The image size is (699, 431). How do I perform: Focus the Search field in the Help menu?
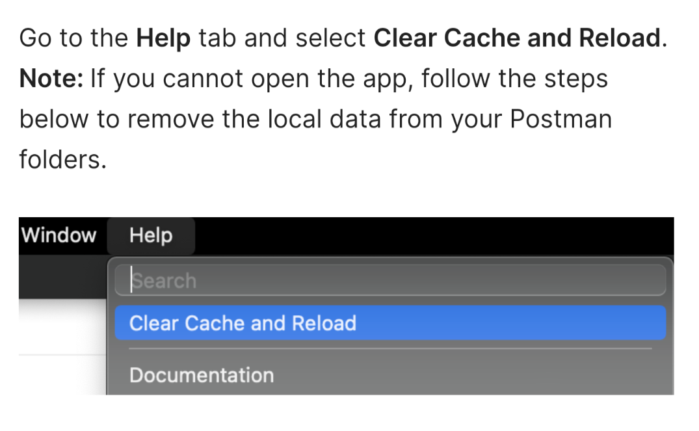click(x=391, y=280)
